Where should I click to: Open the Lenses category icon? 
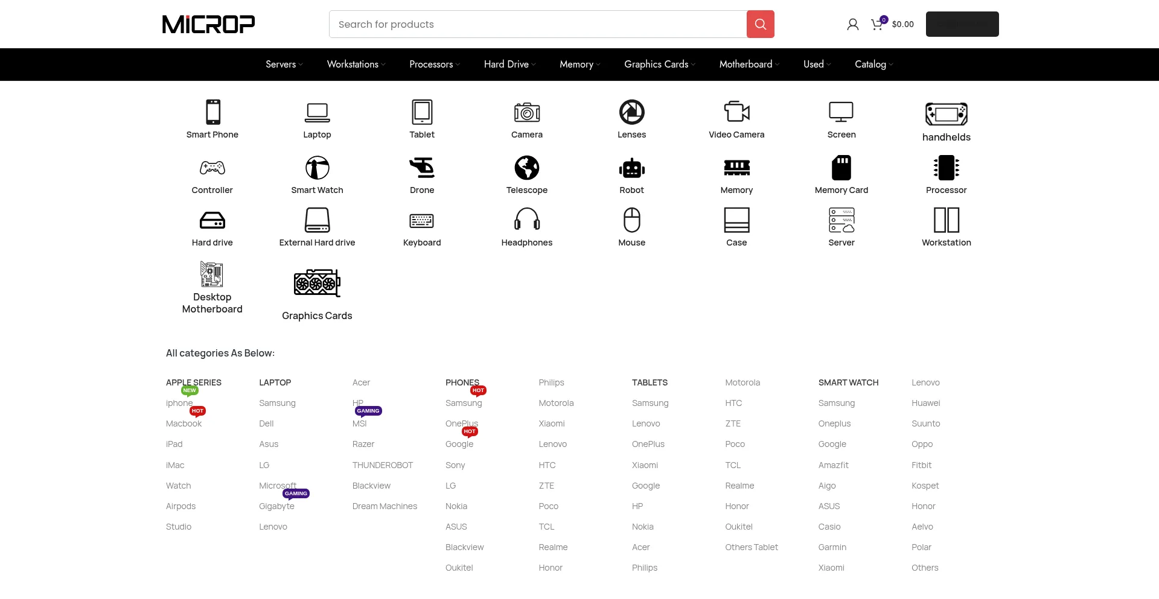click(632, 112)
